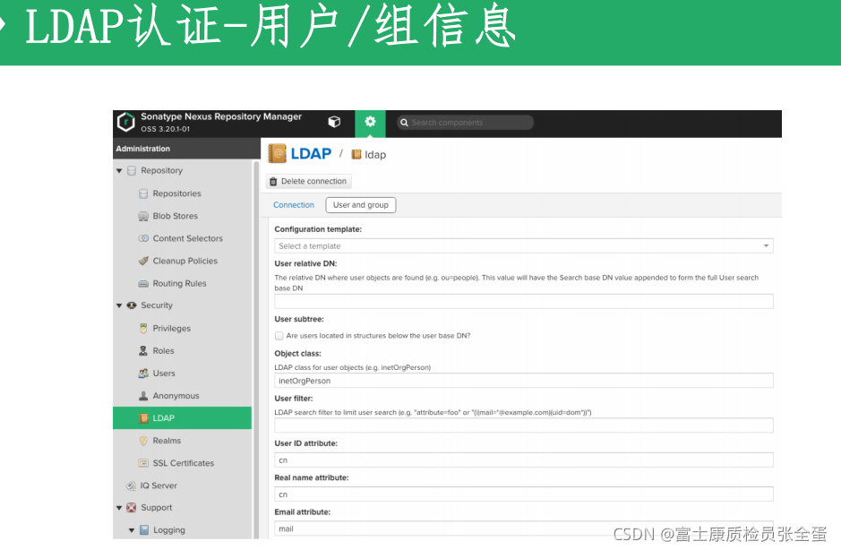Viewport: 841px width, 550px height.
Task: Click the Content Selectors icon
Action: (x=143, y=238)
